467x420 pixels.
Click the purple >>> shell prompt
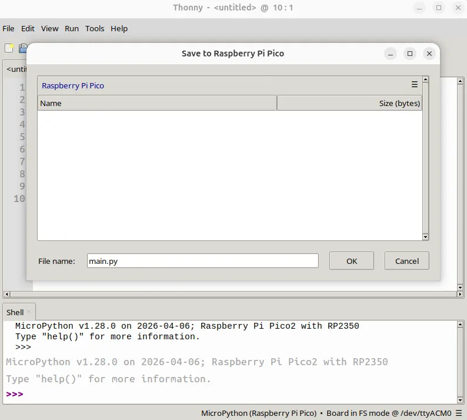point(15,394)
